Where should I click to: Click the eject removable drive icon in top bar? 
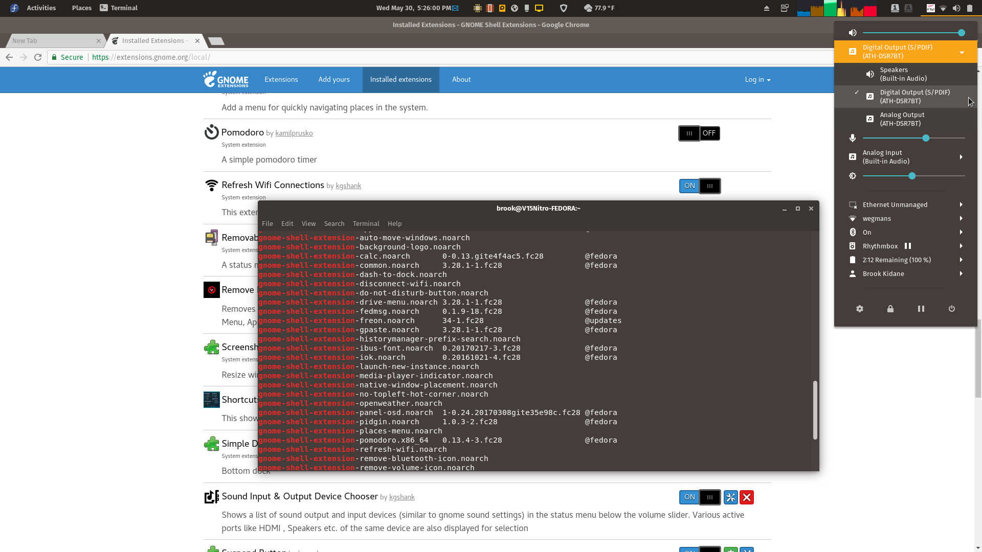point(766,8)
